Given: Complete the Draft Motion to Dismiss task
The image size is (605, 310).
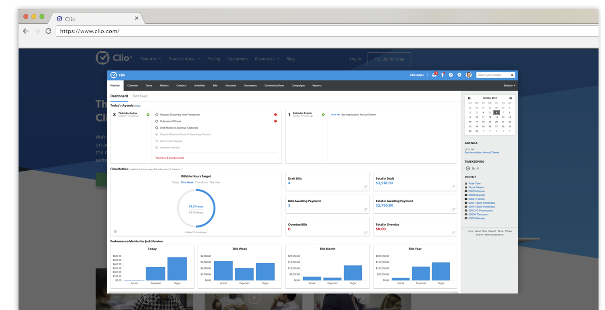Looking at the screenshot, I should (x=156, y=128).
